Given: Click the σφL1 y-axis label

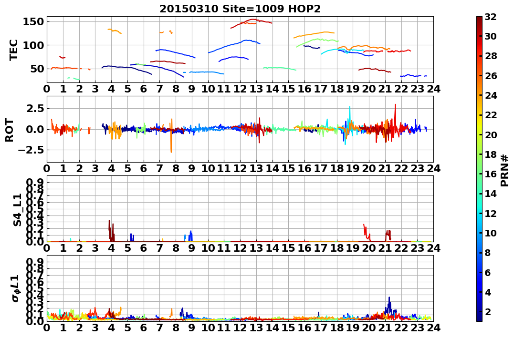Looking at the screenshot, I should coord(15,288).
